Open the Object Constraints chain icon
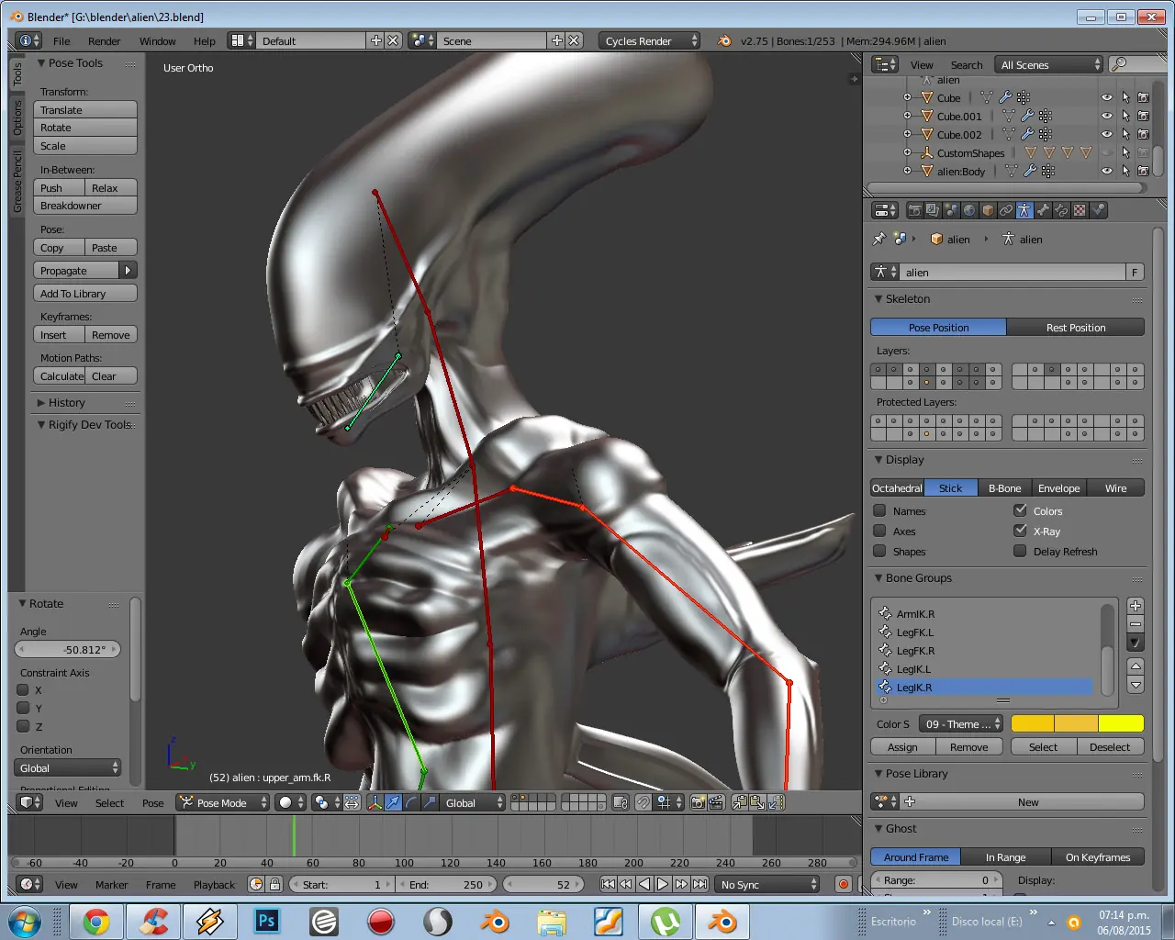This screenshot has width=1175, height=940. tap(1006, 210)
